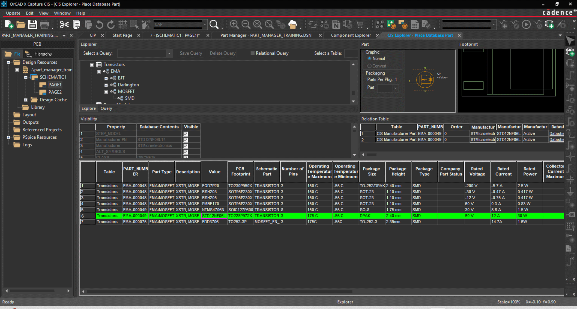Click the New Project icon
The height and width of the screenshot is (309, 577).
click(x=8, y=24)
